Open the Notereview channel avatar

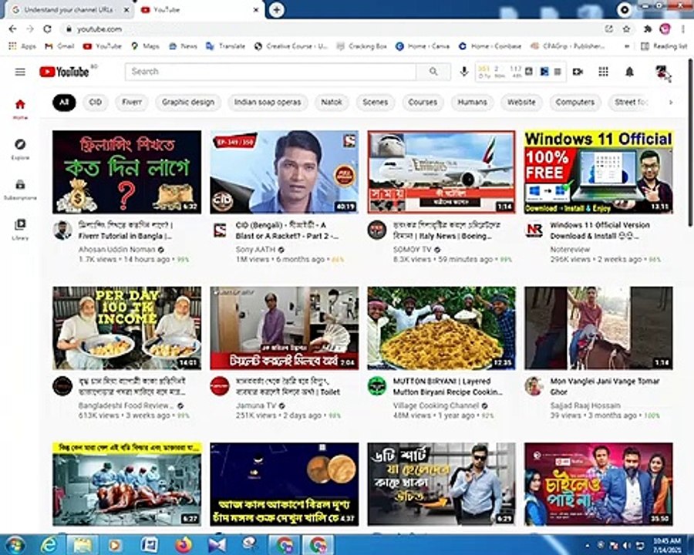(x=534, y=230)
